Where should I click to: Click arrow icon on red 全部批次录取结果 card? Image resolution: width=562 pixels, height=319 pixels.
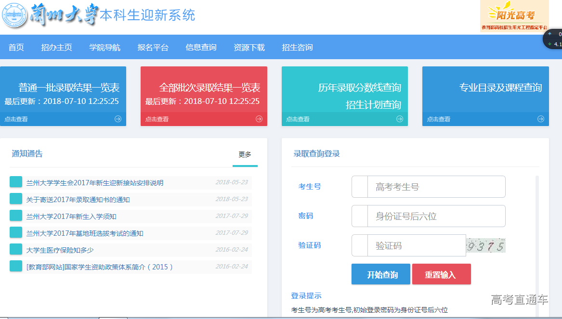point(260,119)
